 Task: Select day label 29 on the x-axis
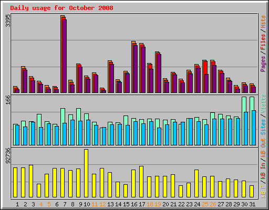[x=236, y=204]
